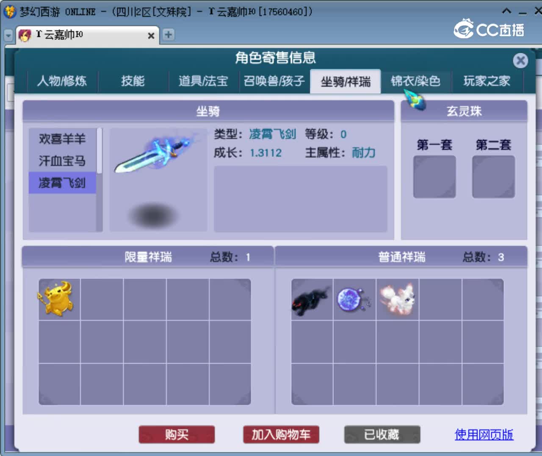Click the 加入购物车 button

tap(281, 434)
